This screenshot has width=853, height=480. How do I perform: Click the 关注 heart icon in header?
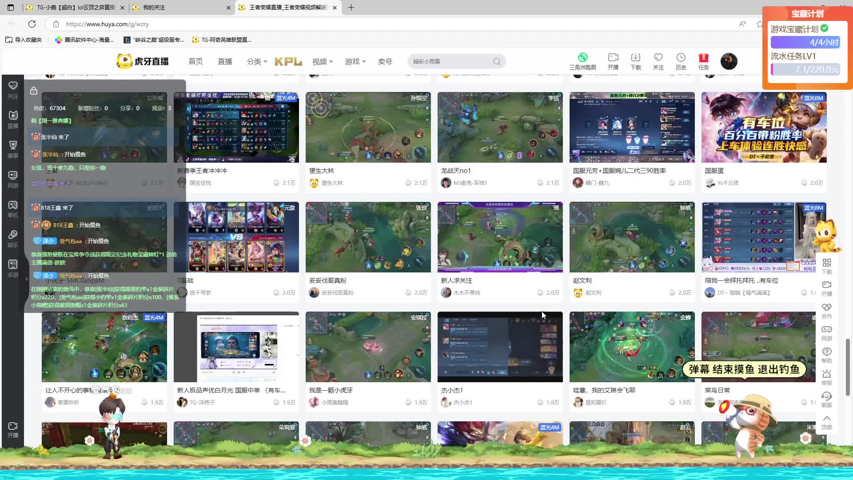658,58
